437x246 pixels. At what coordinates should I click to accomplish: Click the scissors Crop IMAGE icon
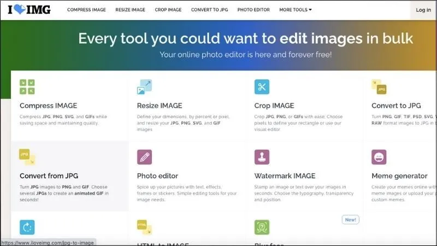point(262,87)
